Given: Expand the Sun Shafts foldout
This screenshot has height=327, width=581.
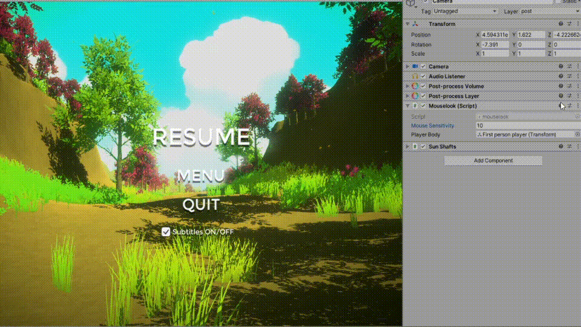Looking at the screenshot, I should 407,147.
